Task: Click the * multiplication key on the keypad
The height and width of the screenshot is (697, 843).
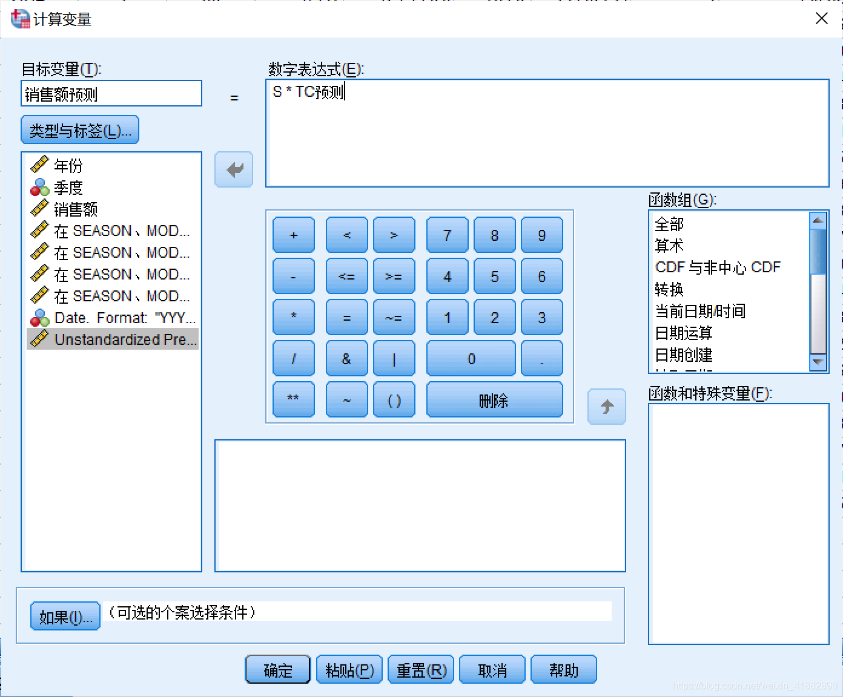Action: click(x=293, y=318)
